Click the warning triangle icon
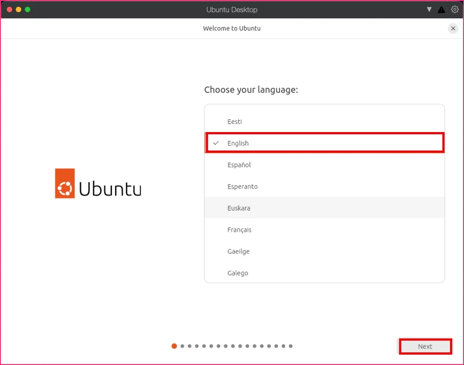The image size is (464, 365). [x=441, y=10]
